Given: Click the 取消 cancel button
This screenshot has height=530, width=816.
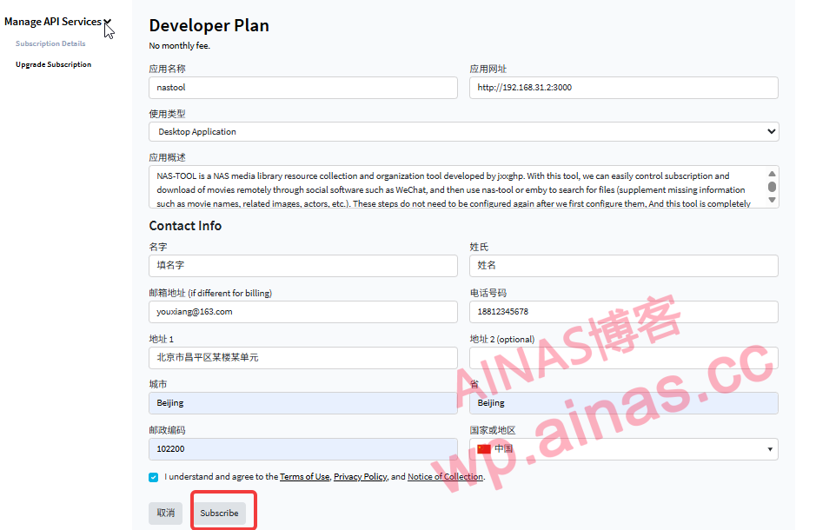Looking at the screenshot, I should 165,513.
